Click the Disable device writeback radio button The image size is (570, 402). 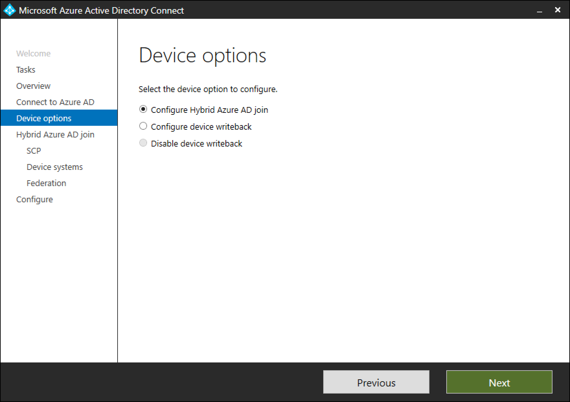[x=143, y=143]
